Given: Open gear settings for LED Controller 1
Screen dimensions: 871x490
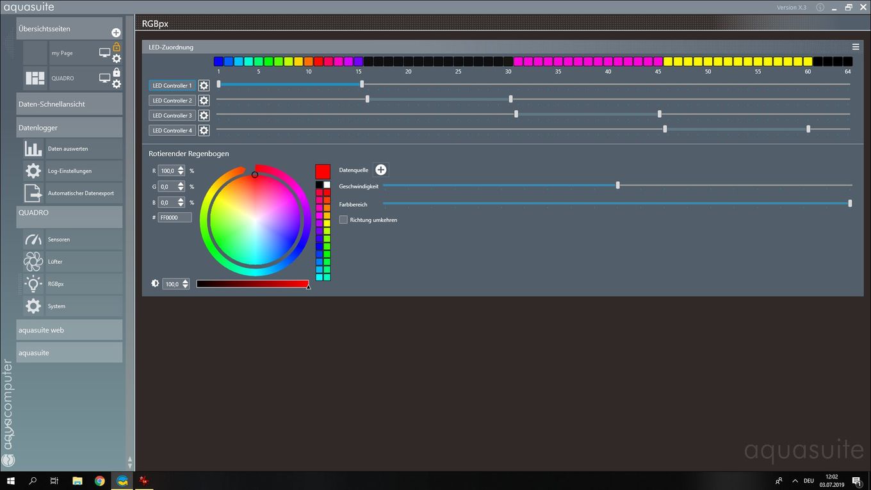Looking at the screenshot, I should pos(204,85).
